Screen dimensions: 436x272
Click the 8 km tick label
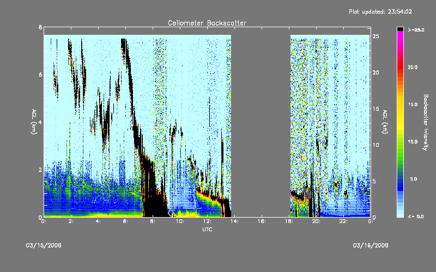click(40, 27)
